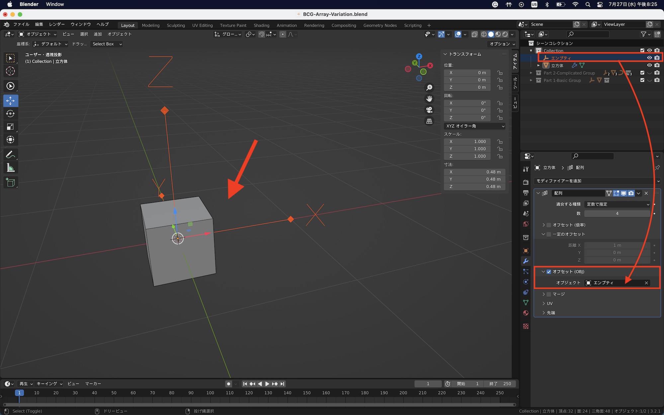The width and height of the screenshot is (664, 415).
Task: Choose the Add Cube tool
Action: click(x=10, y=182)
